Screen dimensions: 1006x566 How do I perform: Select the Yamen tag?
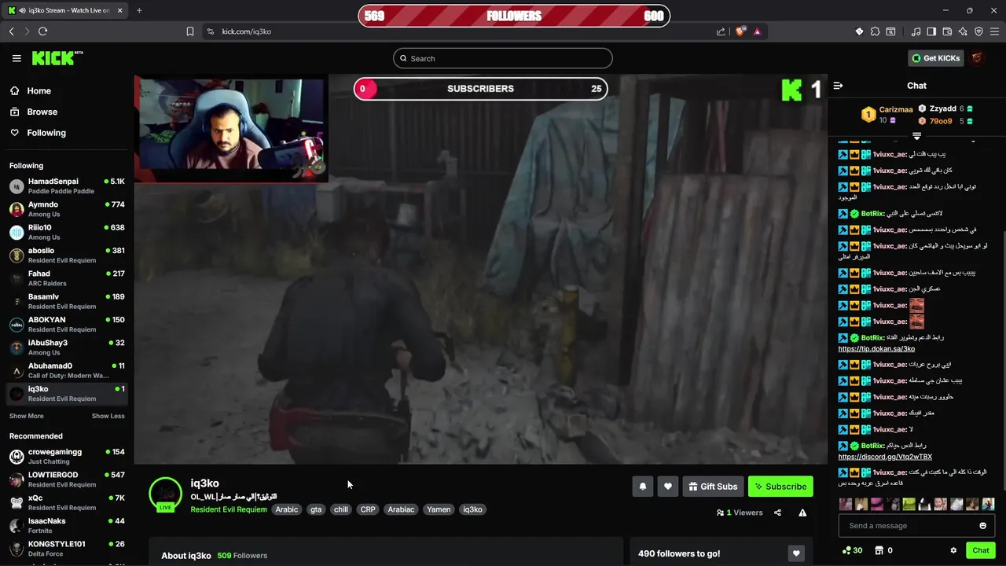point(439,509)
